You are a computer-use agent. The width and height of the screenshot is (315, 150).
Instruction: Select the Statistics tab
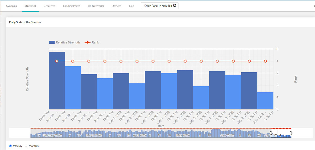click(30, 6)
